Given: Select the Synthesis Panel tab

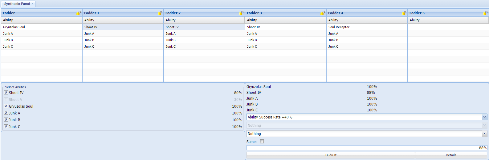Looking at the screenshot, I should click(17, 4).
